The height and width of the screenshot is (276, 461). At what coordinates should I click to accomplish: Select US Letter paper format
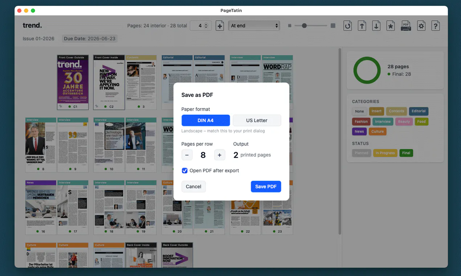(x=257, y=120)
